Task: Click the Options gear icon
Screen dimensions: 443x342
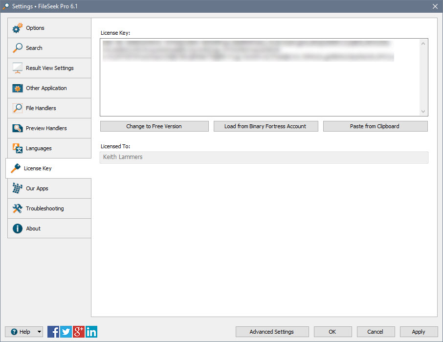Action: click(18, 28)
